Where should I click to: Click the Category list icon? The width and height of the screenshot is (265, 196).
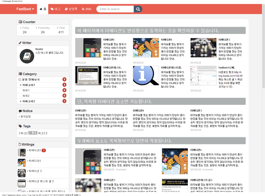(x=20, y=74)
